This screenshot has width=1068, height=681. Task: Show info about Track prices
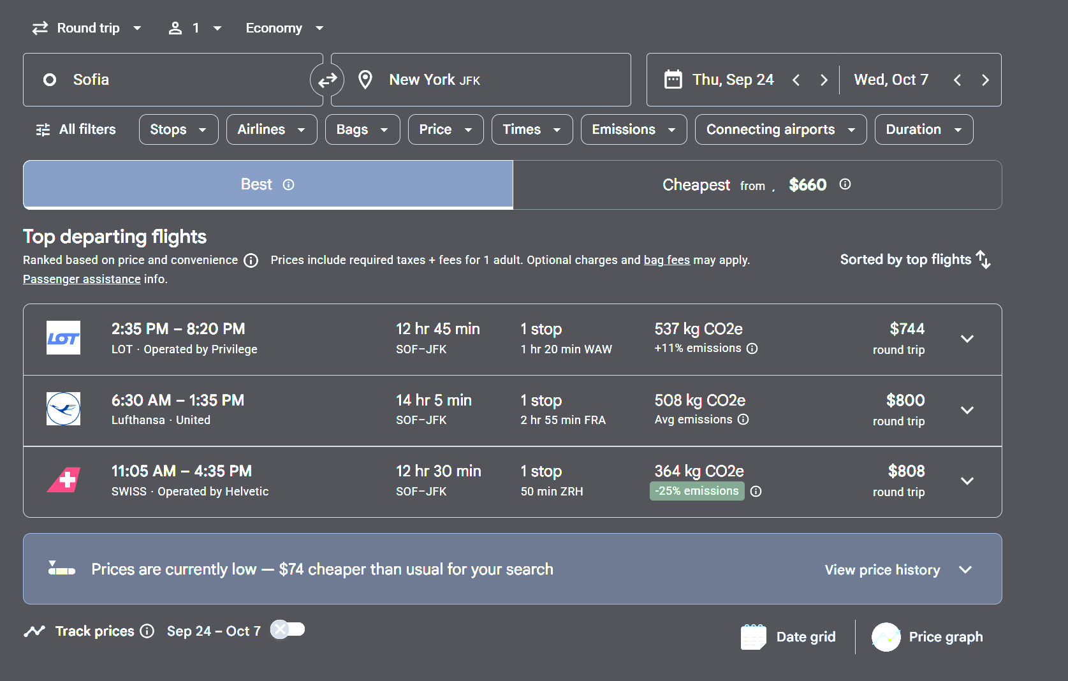coord(147,631)
